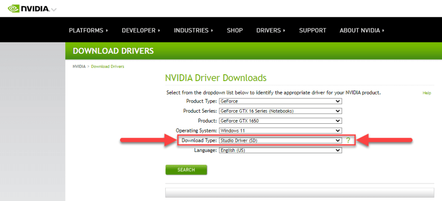Image resolution: width=442 pixels, height=201 pixels.
Task: Open the Product Series dropdown
Action: coord(281,111)
